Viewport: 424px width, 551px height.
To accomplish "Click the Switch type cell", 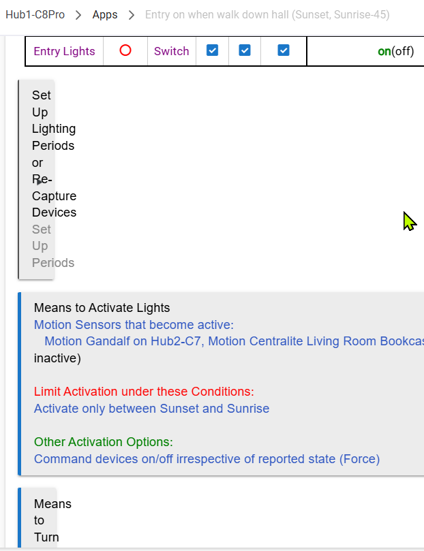I will (x=171, y=51).
